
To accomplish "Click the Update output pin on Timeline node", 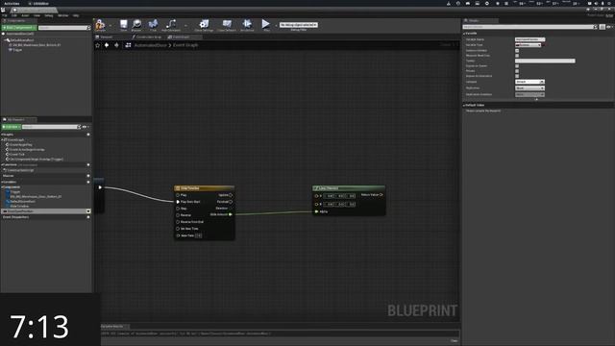I will pos(231,195).
